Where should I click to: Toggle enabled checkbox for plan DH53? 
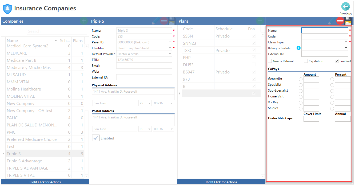(x=254, y=65)
